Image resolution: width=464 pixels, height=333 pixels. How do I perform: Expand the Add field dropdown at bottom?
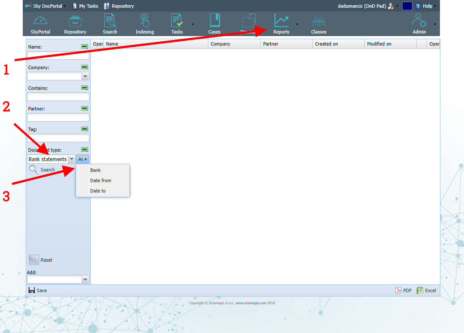85,279
